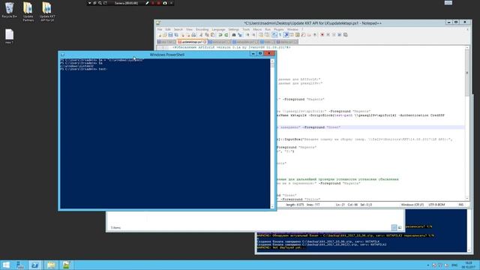Open the Macro menu in Notepad++
This screenshot has height=270, width=480.
[x=257, y=29]
